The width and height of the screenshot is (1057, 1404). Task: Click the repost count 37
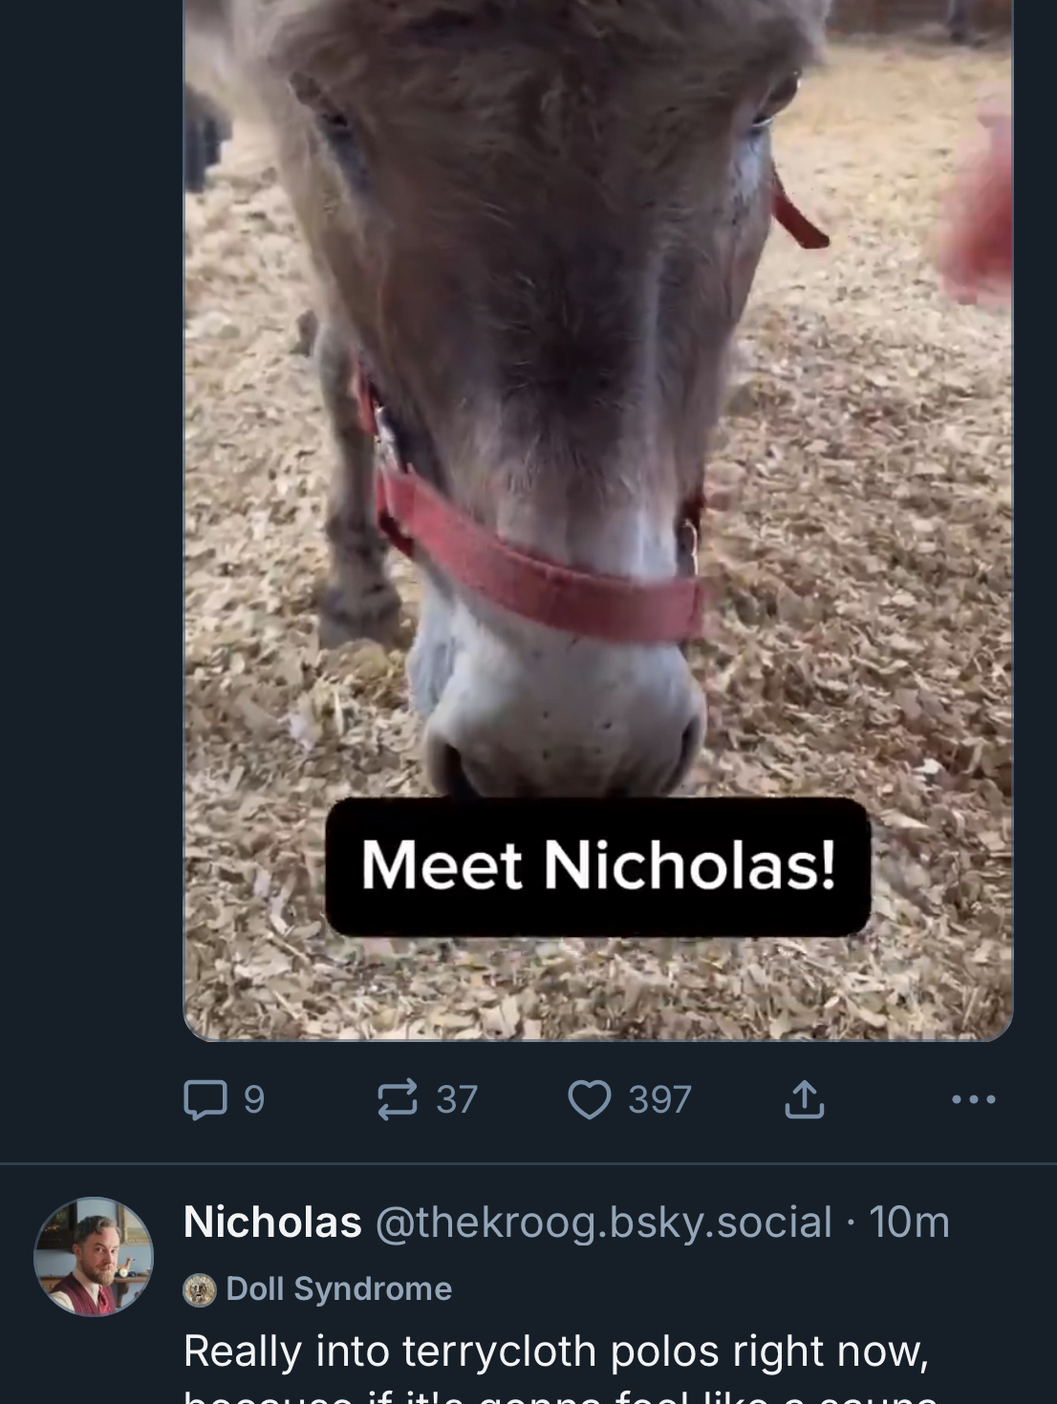click(x=457, y=1099)
